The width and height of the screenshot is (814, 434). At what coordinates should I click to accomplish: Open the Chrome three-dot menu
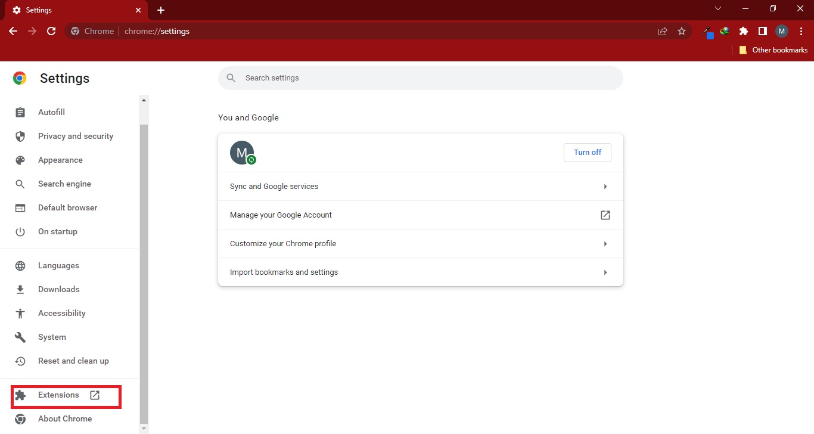[801, 32]
